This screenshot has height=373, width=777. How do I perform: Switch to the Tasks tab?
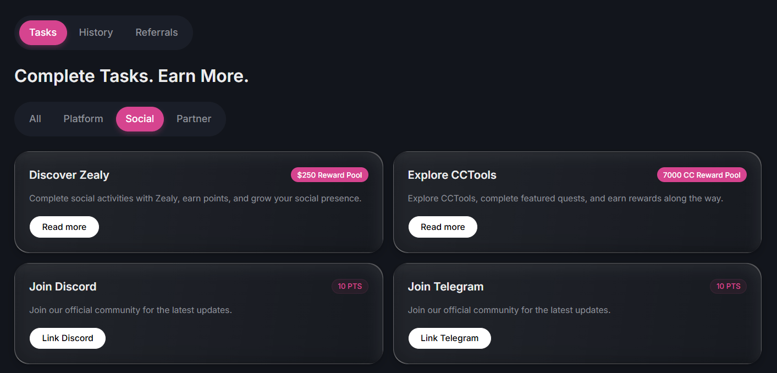[x=43, y=32]
